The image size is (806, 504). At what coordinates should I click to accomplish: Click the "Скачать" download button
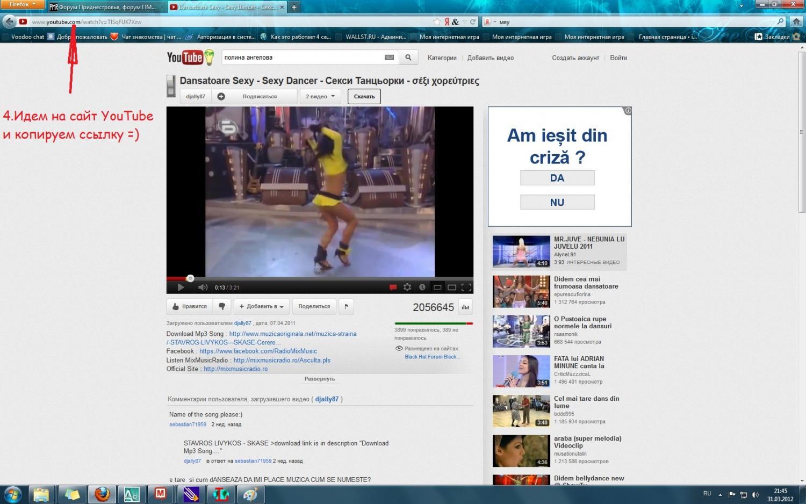tap(364, 97)
